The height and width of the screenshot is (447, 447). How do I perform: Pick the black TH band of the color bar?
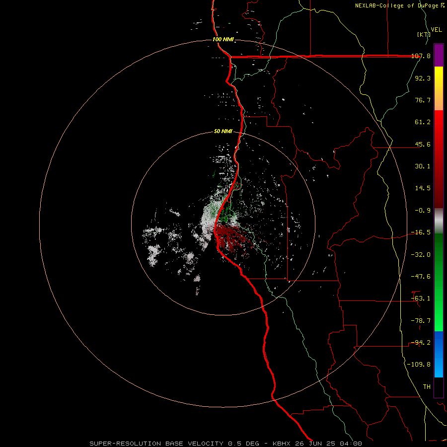click(x=439, y=387)
